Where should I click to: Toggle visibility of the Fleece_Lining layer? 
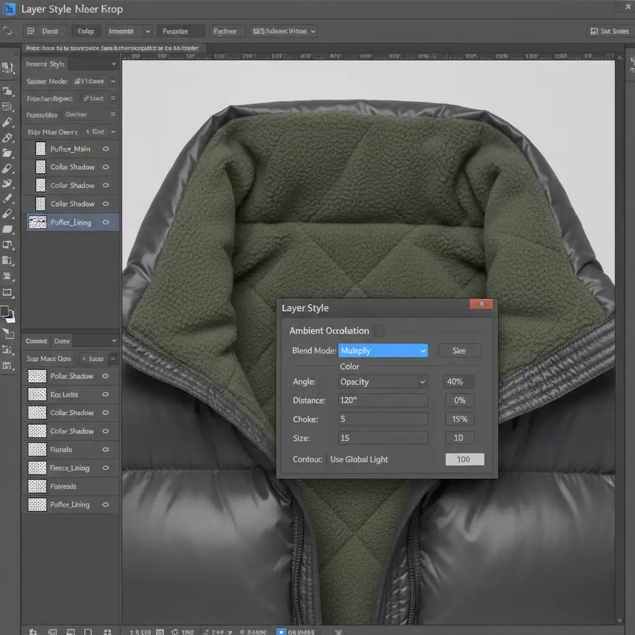coord(105,468)
